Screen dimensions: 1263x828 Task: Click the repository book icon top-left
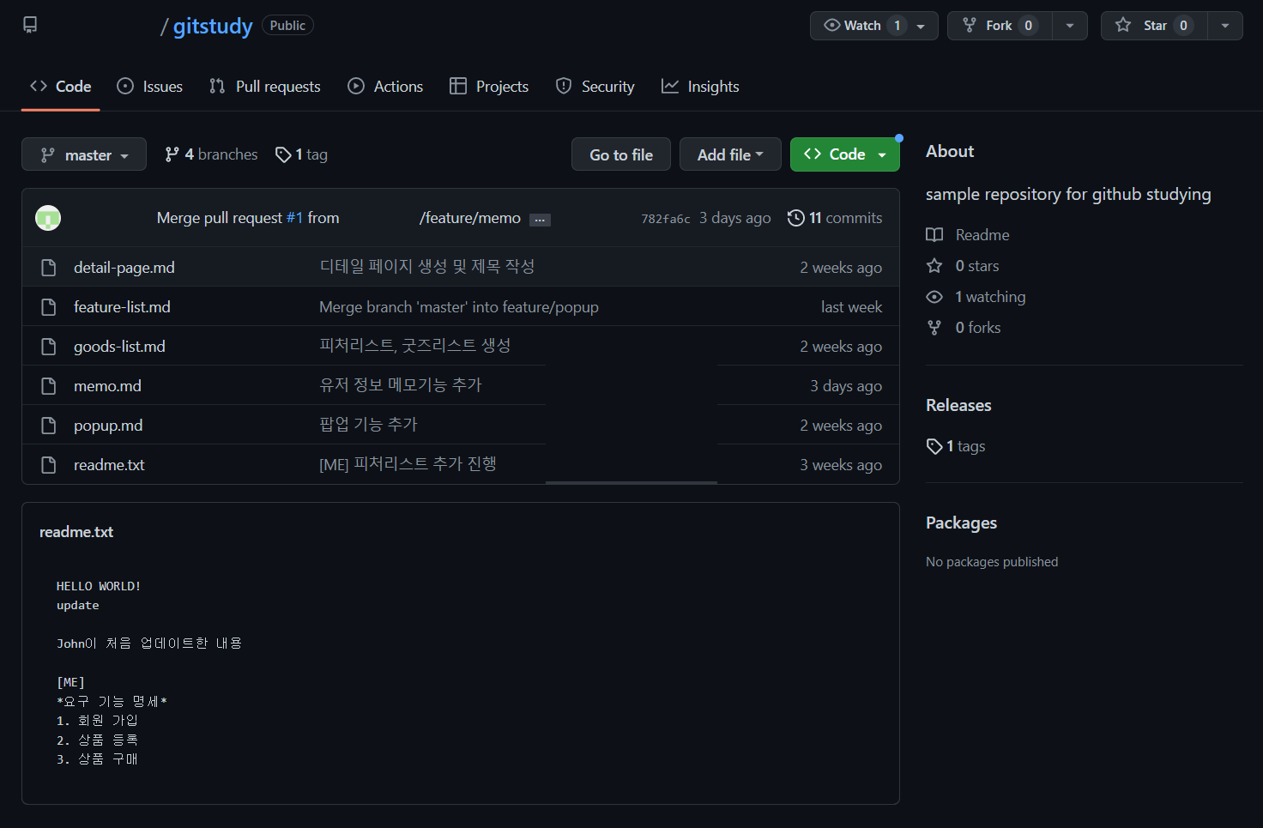click(30, 25)
